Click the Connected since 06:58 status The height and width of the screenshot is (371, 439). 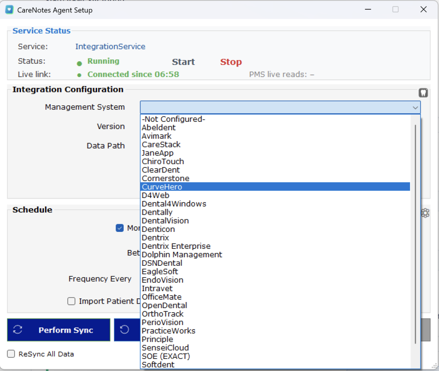coord(133,74)
